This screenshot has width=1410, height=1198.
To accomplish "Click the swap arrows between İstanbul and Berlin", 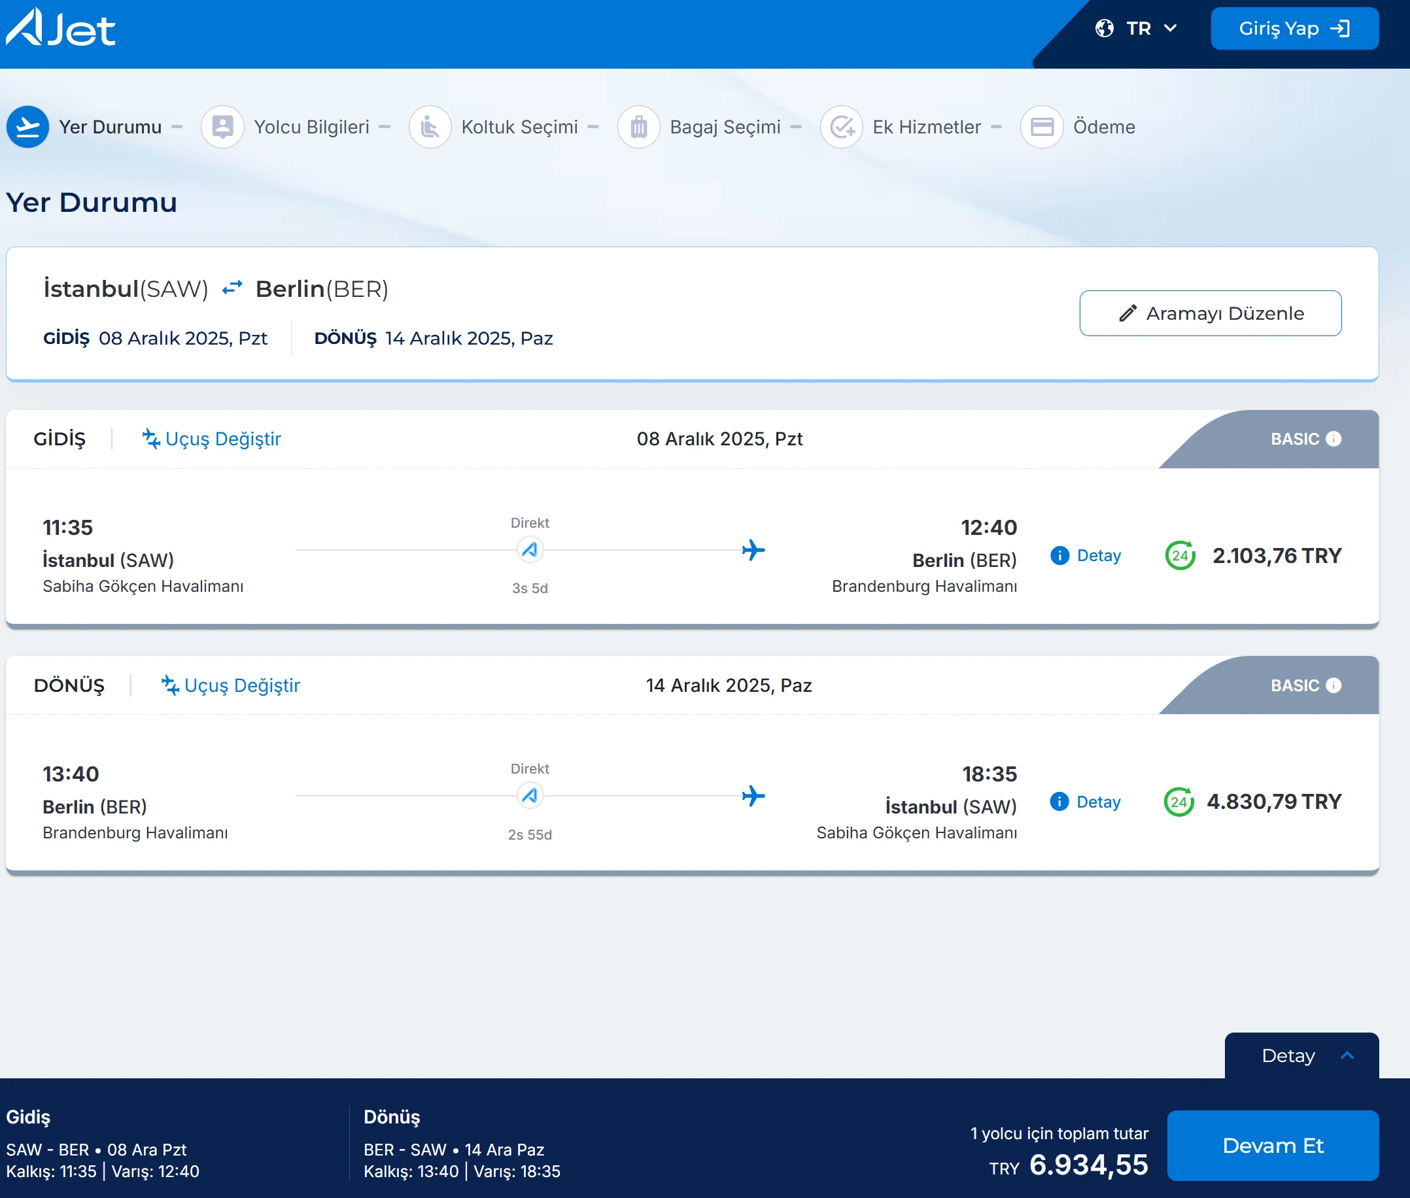I will tap(232, 288).
